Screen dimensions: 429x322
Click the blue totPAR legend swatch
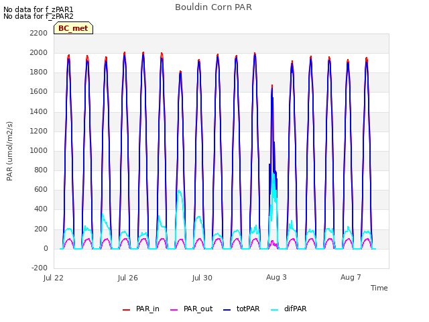point(227,310)
